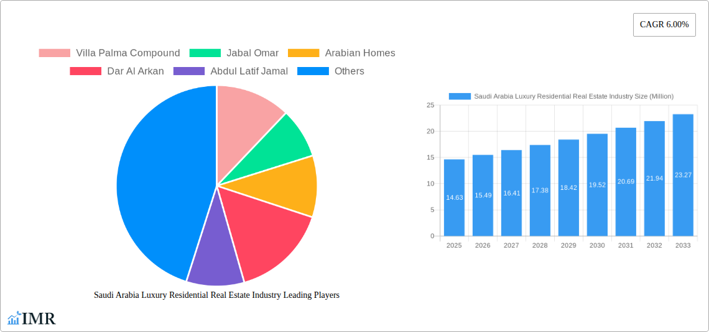
Task: Toggle Villa Palma Compound legend swatch
Action: click(x=55, y=53)
